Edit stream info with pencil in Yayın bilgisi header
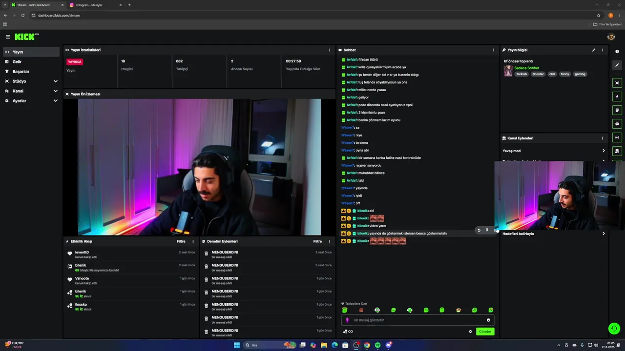The width and height of the screenshot is (625, 351). point(594,50)
